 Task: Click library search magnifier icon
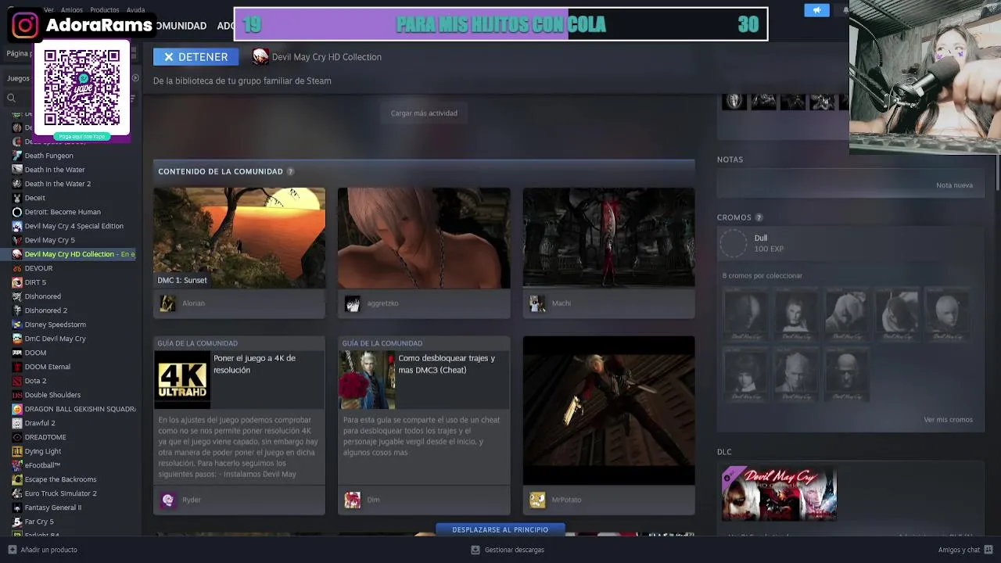point(12,98)
